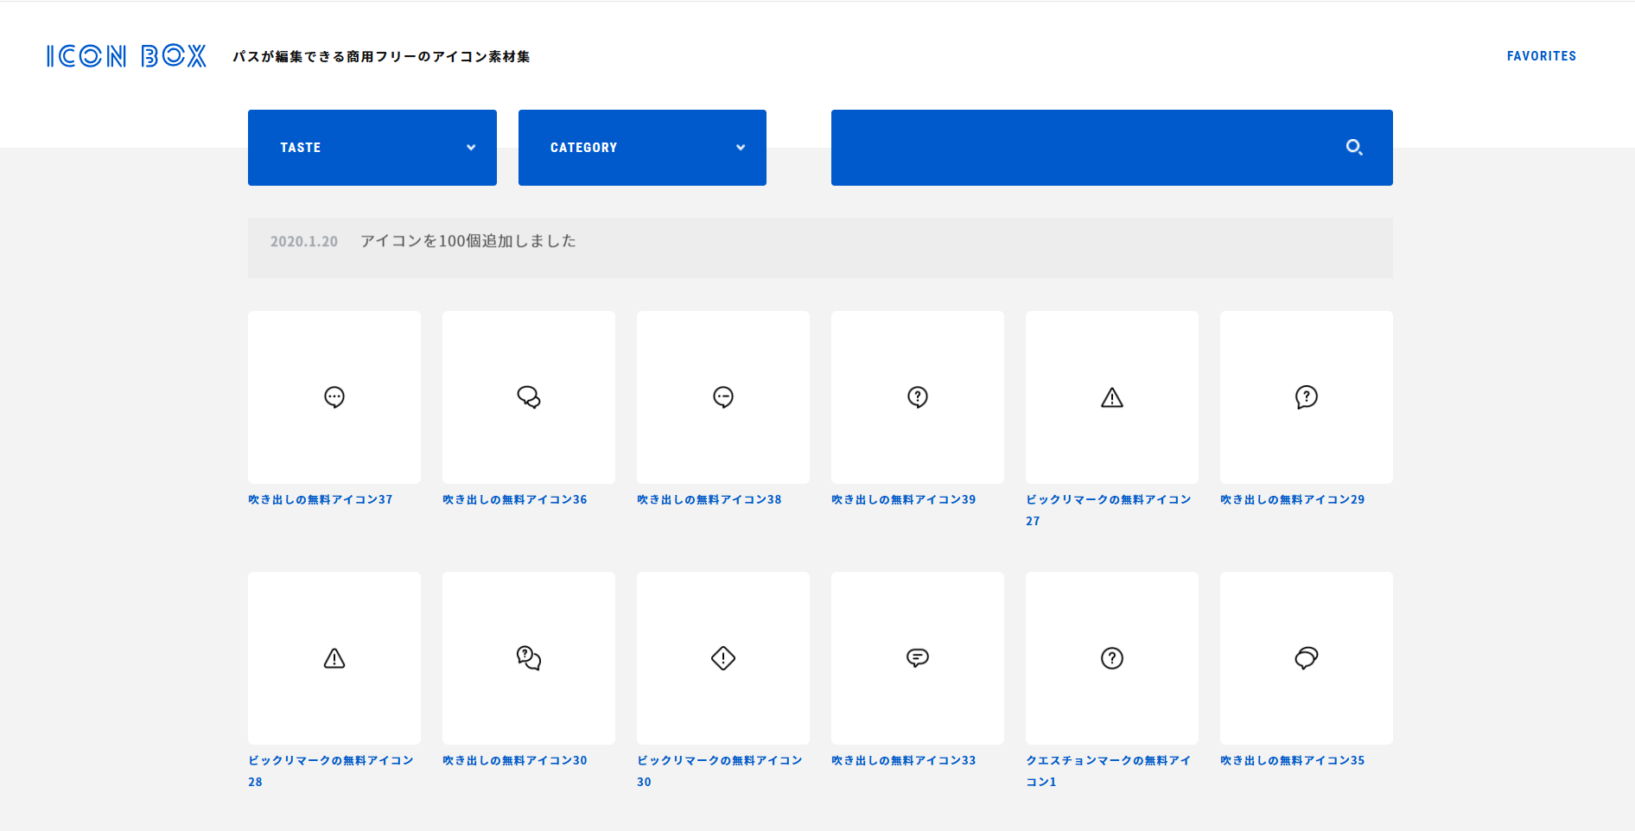Open link ビックリマークの無料アイコン28
The height and width of the screenshot is (831, 1635).
(331, 771)
